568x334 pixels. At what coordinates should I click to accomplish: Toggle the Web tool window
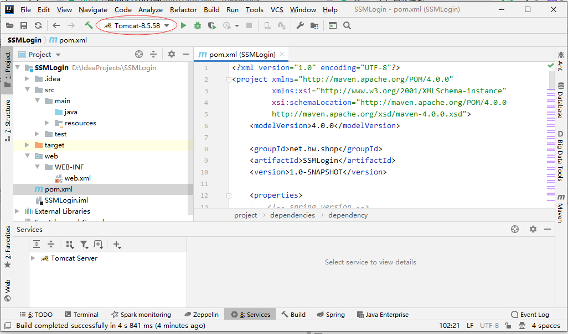click(x=7, y=291)
